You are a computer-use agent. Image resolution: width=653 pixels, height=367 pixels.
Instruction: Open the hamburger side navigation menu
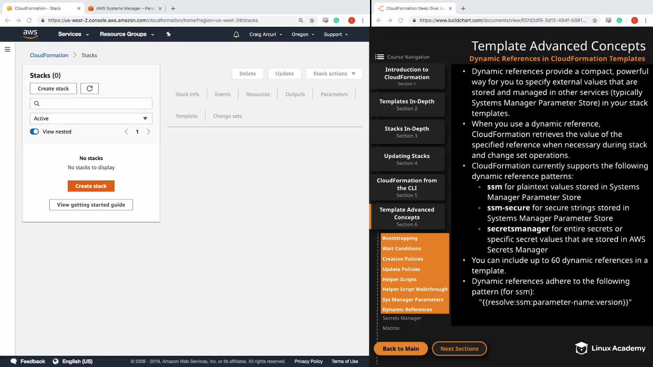pyautogui.click(x=7, y=49)
